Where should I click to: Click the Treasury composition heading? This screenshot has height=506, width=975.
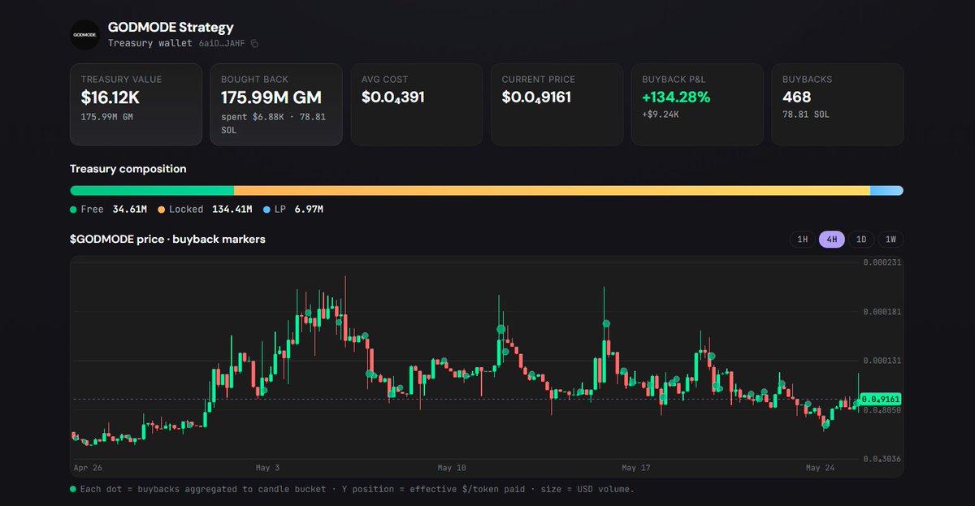(128, 169)
